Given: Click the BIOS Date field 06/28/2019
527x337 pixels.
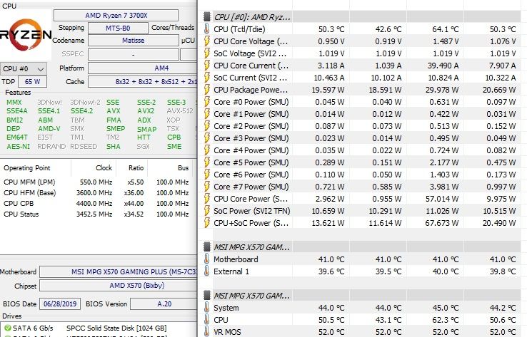Looking at the screenshot, I should coord(60,304).
